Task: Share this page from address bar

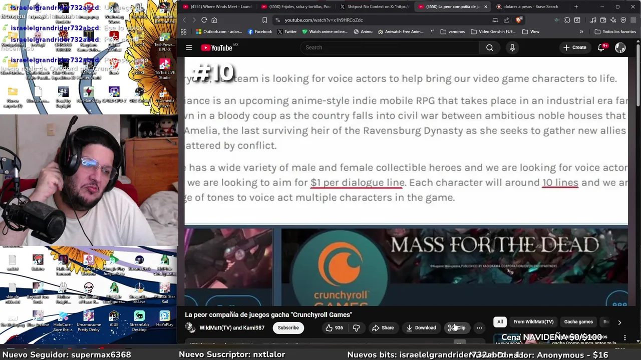Action: [506, 20]
